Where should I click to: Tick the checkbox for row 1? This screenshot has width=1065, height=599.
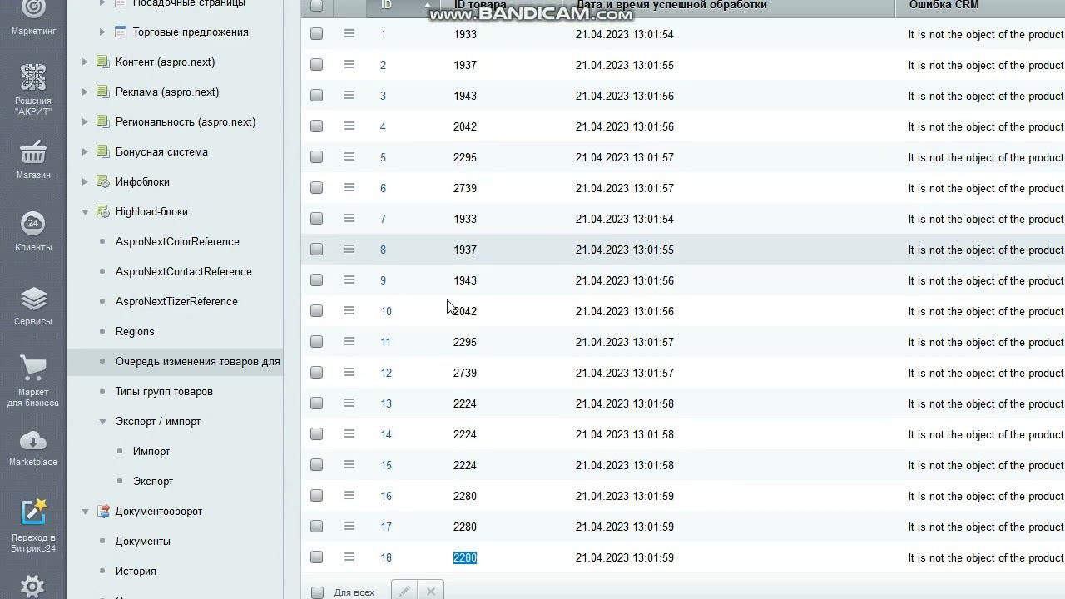click(x=316, y=34)
